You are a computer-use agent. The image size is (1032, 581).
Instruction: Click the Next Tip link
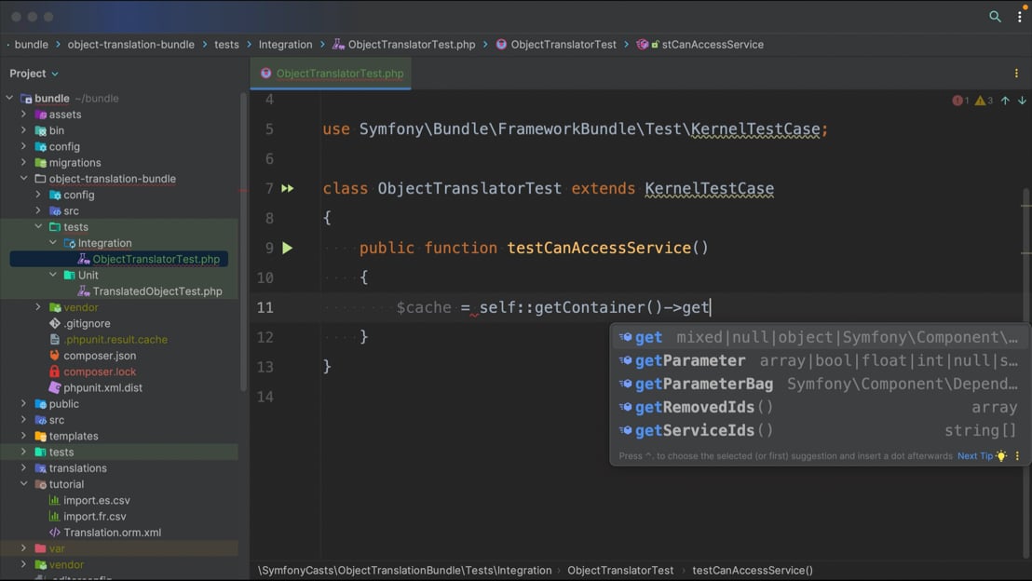975,456
